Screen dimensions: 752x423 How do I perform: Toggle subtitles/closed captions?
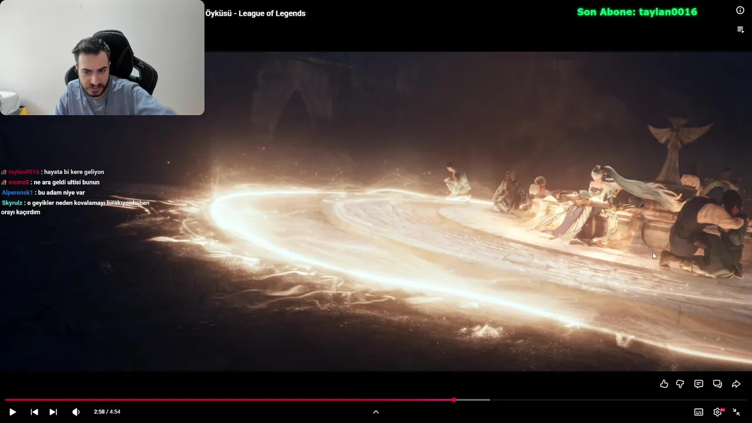[x=699, y=412]
